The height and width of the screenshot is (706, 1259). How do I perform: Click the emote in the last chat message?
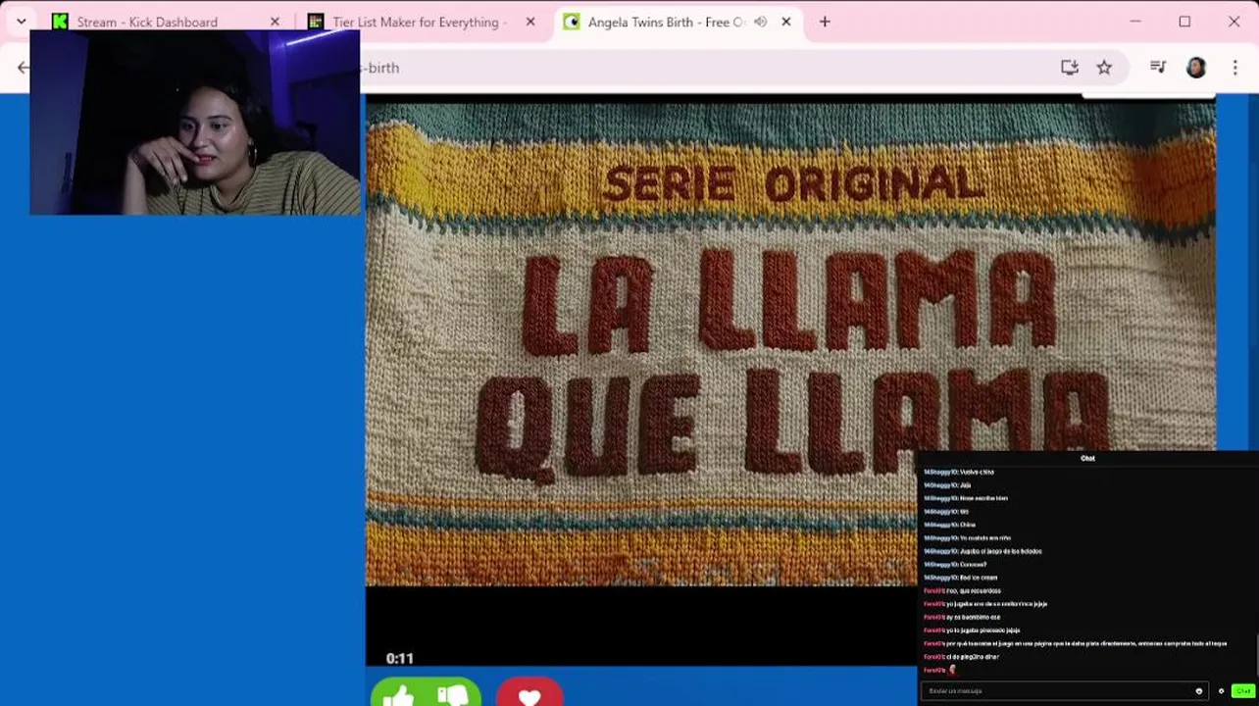951,670
